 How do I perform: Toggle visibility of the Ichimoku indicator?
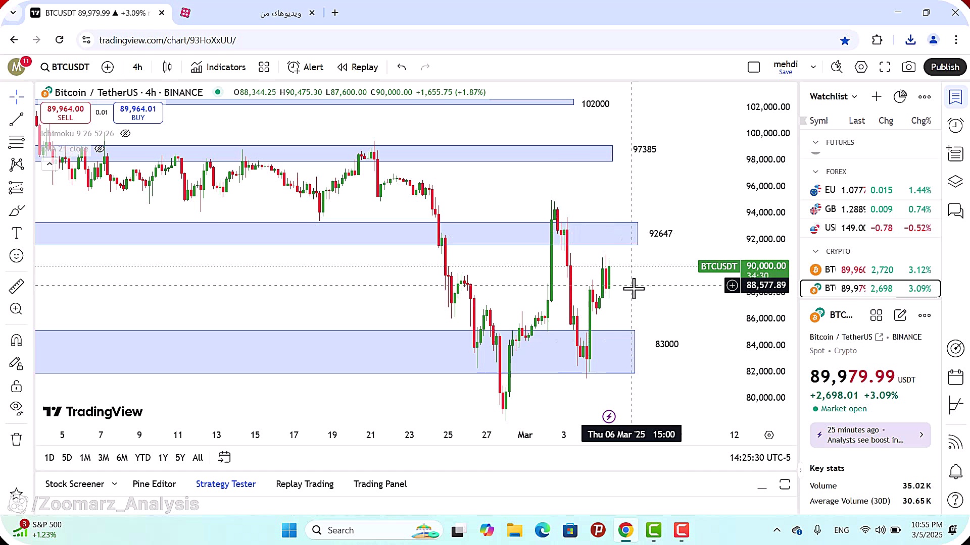125,133
